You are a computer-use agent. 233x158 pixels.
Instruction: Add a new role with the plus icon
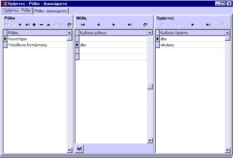(34, 25)
